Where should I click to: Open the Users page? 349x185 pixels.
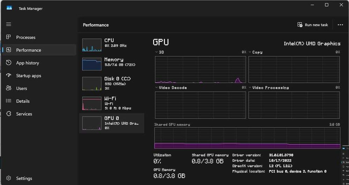pyautogui.click(x=39, y=88)
